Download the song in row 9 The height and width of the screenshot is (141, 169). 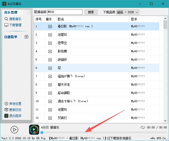pos(50,93)
